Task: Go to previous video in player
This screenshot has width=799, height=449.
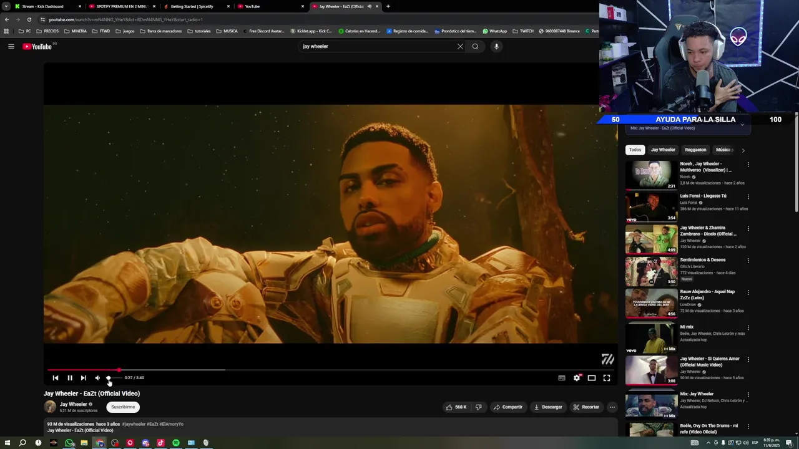Action: click(x=56, y=378)
